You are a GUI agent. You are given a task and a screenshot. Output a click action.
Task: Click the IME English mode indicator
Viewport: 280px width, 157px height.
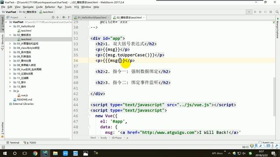256,145
